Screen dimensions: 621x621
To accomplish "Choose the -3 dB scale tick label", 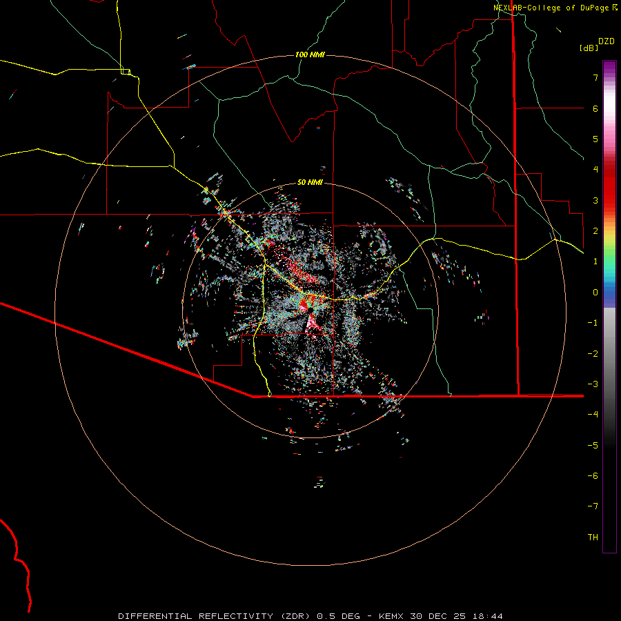I will (x=592, y=384).
